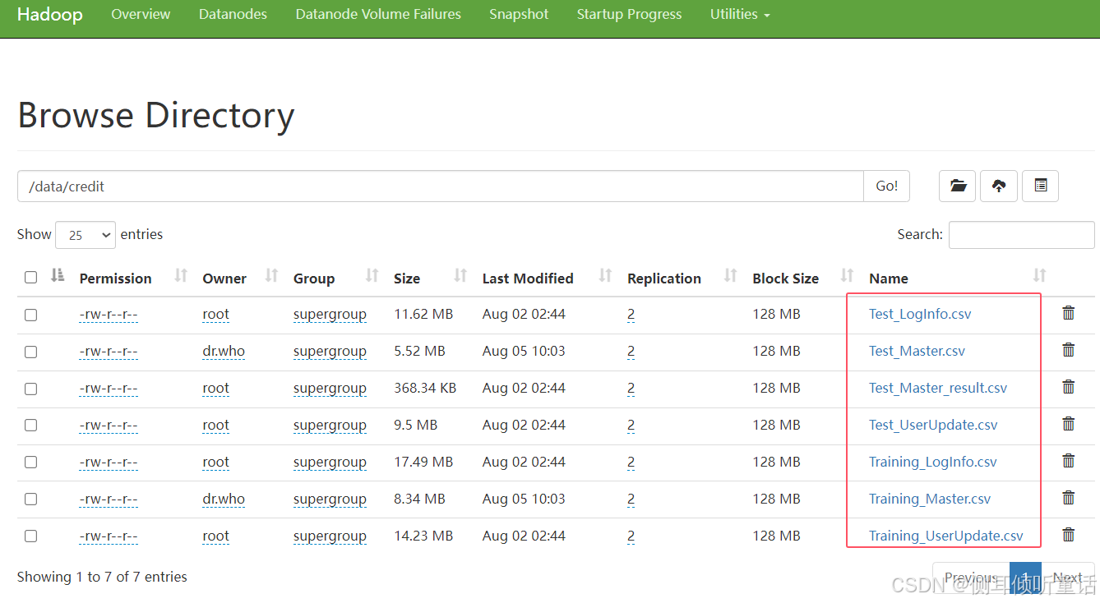This screenshot has width=1100, height=603.
Task: Upload files using cloud upload icon
Action: click(999, 186)
